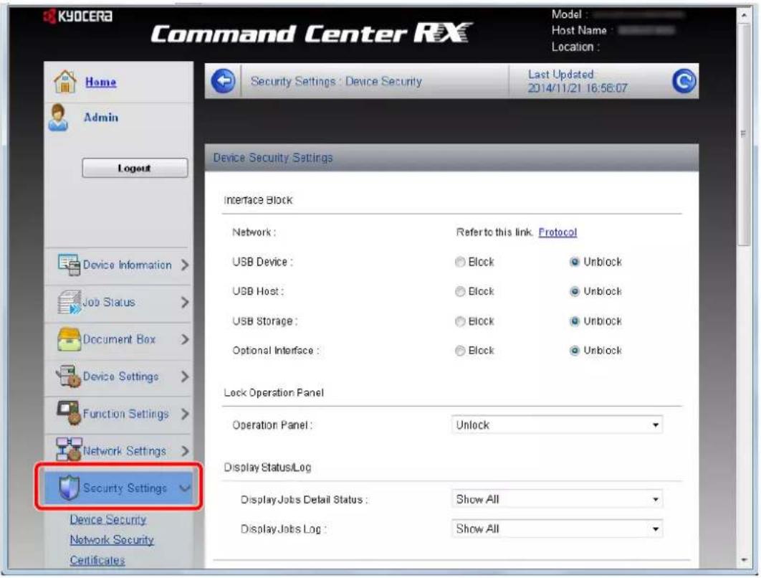Click the Kyocera logo

coord(77,16)
